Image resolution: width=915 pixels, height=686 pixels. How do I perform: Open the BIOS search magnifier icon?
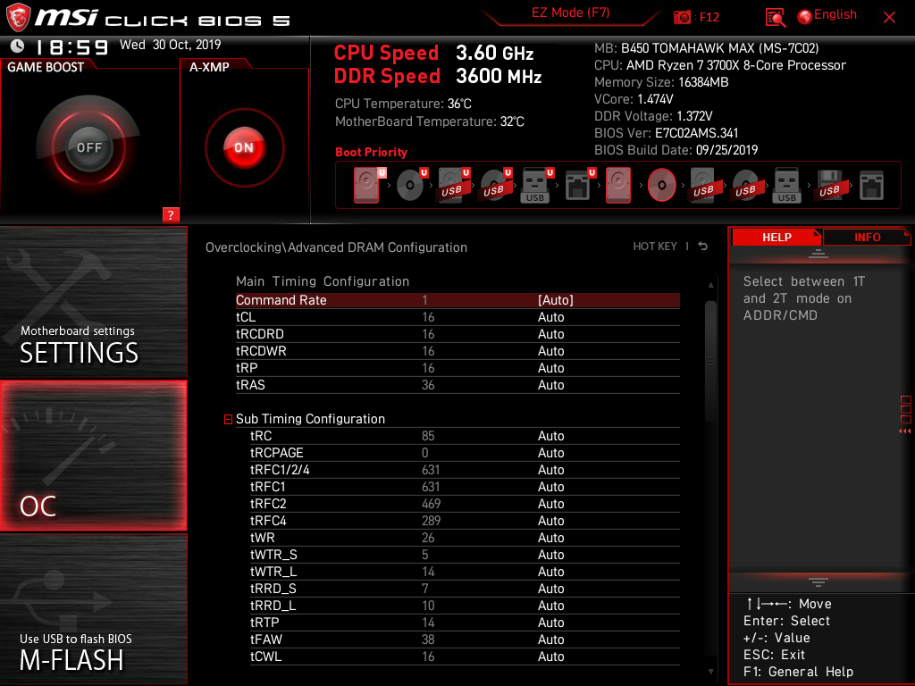(776, 17)
